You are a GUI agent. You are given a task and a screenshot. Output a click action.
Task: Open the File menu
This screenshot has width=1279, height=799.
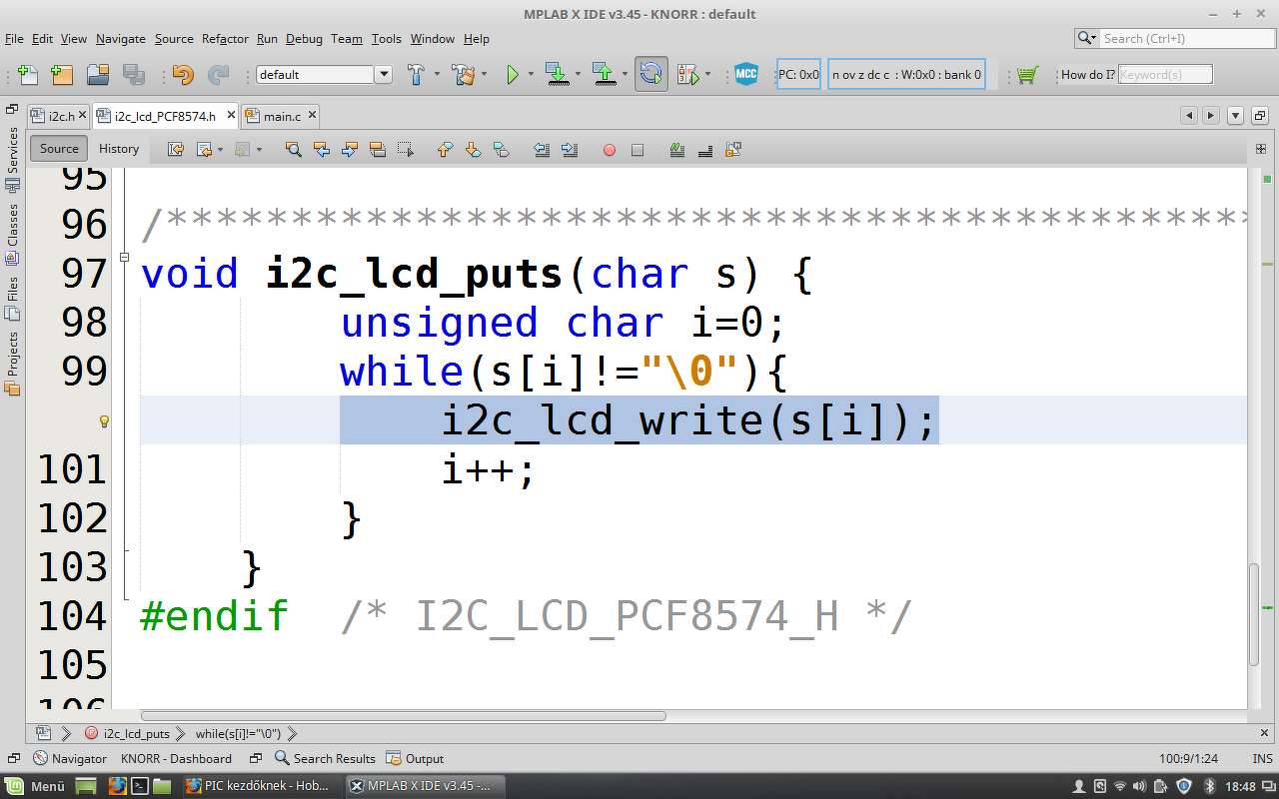(x=14, y=39)
